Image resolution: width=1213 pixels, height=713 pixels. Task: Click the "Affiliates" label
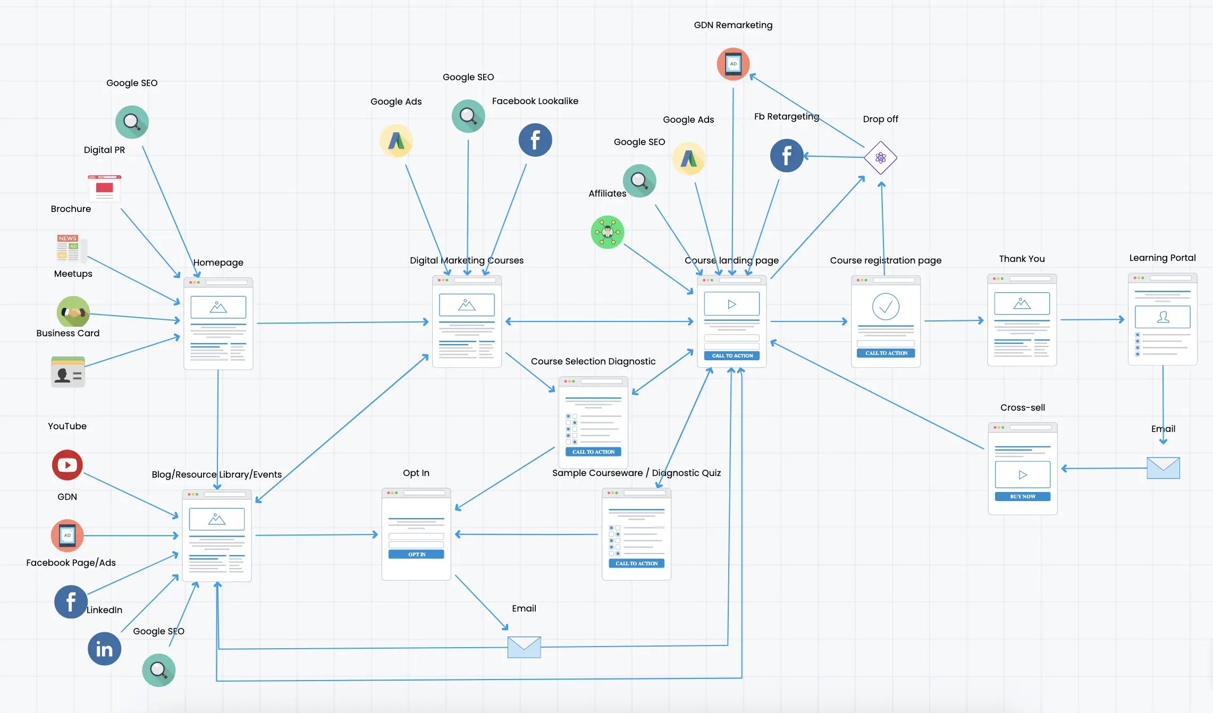click(608, 193)
